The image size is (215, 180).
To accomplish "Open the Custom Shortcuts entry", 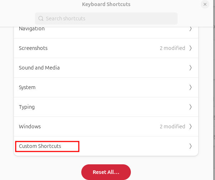I will (40, 146).
